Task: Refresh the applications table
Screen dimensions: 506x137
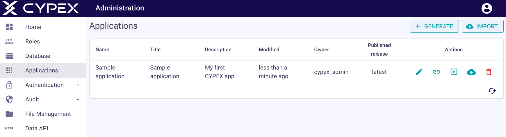Action: (492, 91)
